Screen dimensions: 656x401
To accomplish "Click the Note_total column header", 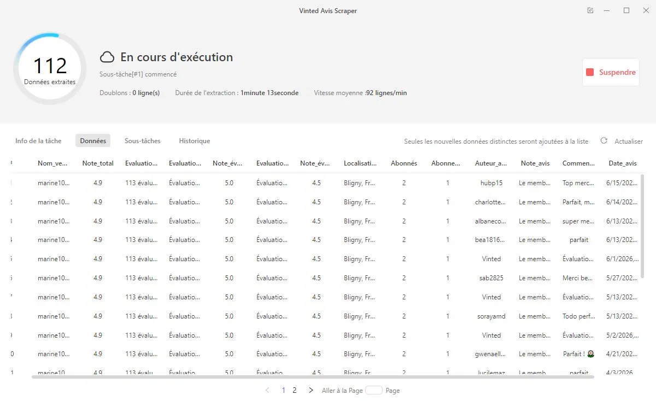I will click(98, 163).
